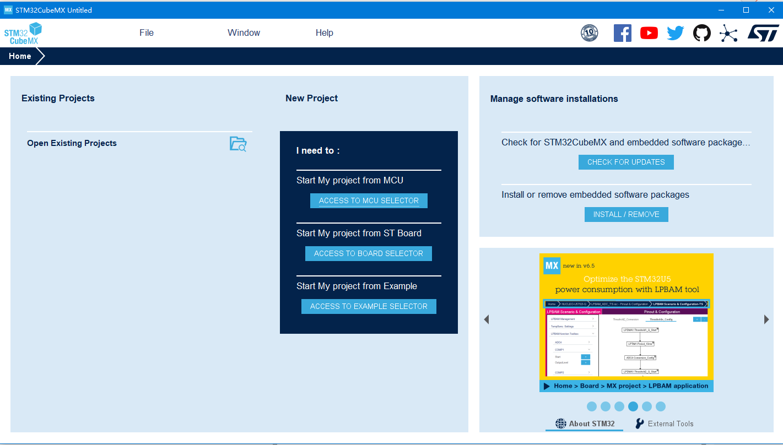Select the first carousel dot
Image resolution: width=783 pixels, height=445 pixels.
pyautogui.click(x=592, y=406)
